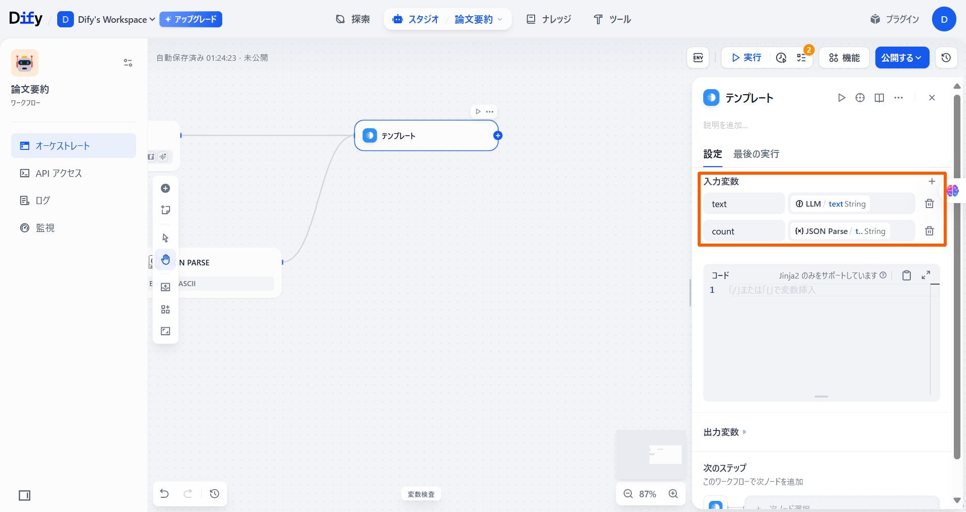Delete the text input variable
Screen dimensions: 966x512
tap(929, 204)
